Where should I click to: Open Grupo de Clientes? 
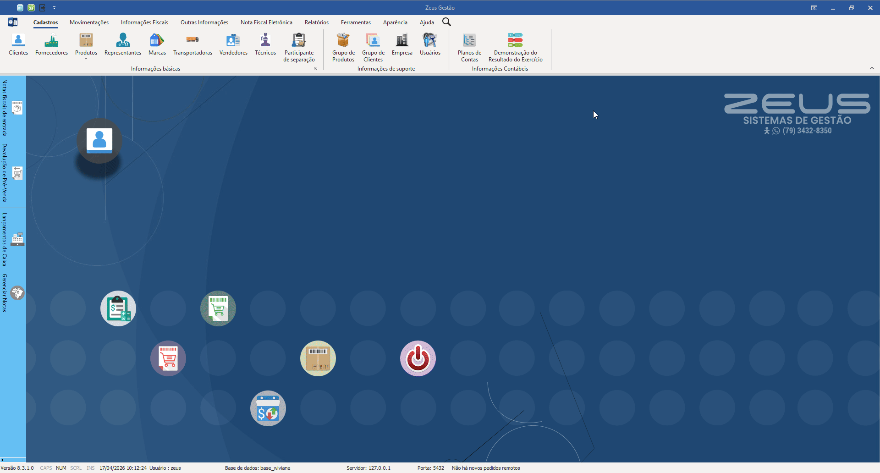373,48
